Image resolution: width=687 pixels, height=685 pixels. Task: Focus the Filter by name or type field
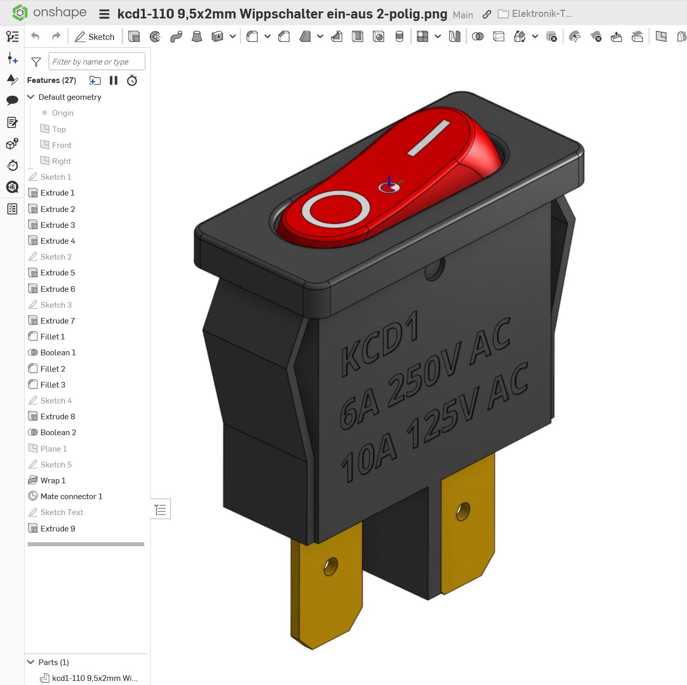click(x=97, y=61)
